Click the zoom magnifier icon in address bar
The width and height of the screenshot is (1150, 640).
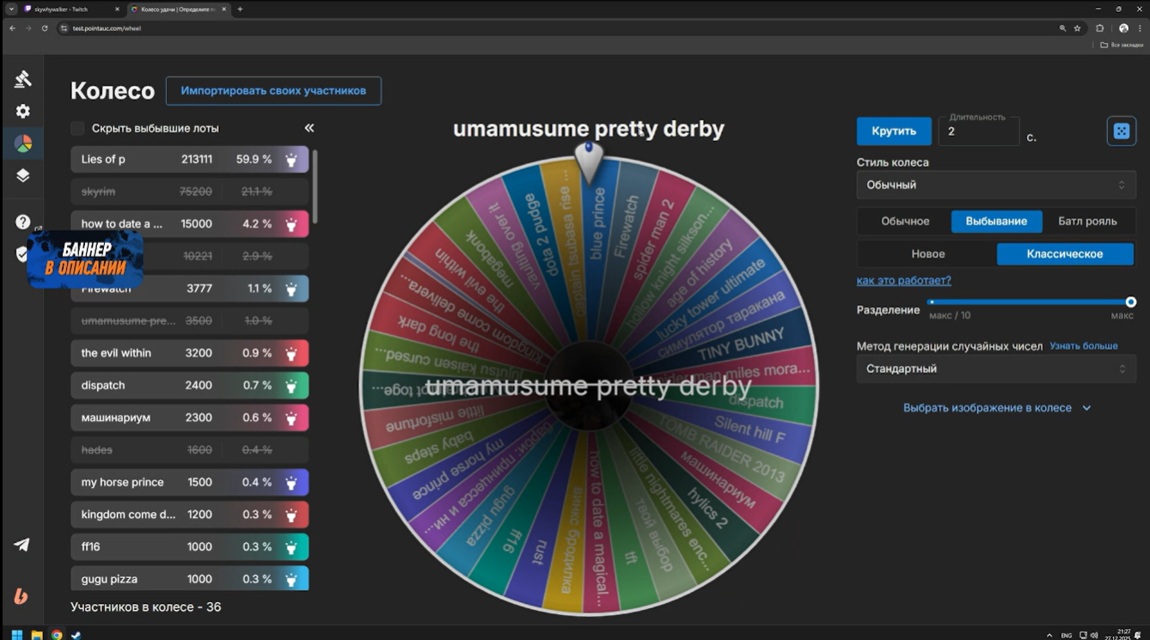pos(1062,28)
